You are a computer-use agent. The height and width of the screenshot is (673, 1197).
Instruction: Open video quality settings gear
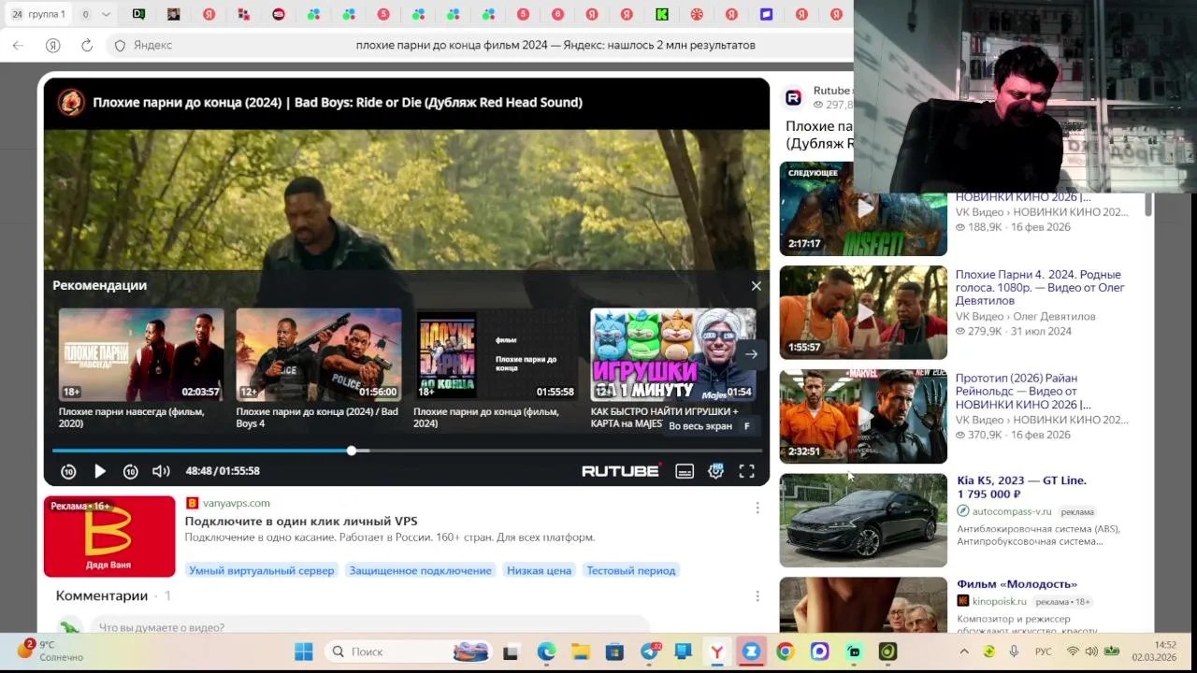click(x=716, y=471)
